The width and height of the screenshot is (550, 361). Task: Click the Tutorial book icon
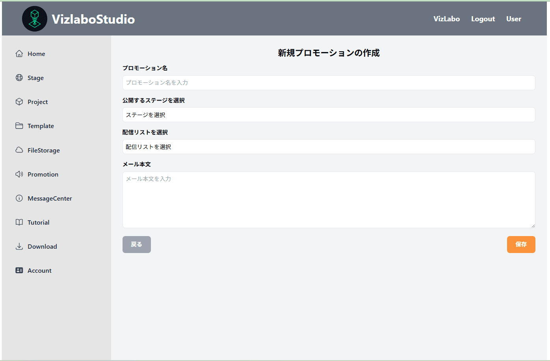pos(19,222)
